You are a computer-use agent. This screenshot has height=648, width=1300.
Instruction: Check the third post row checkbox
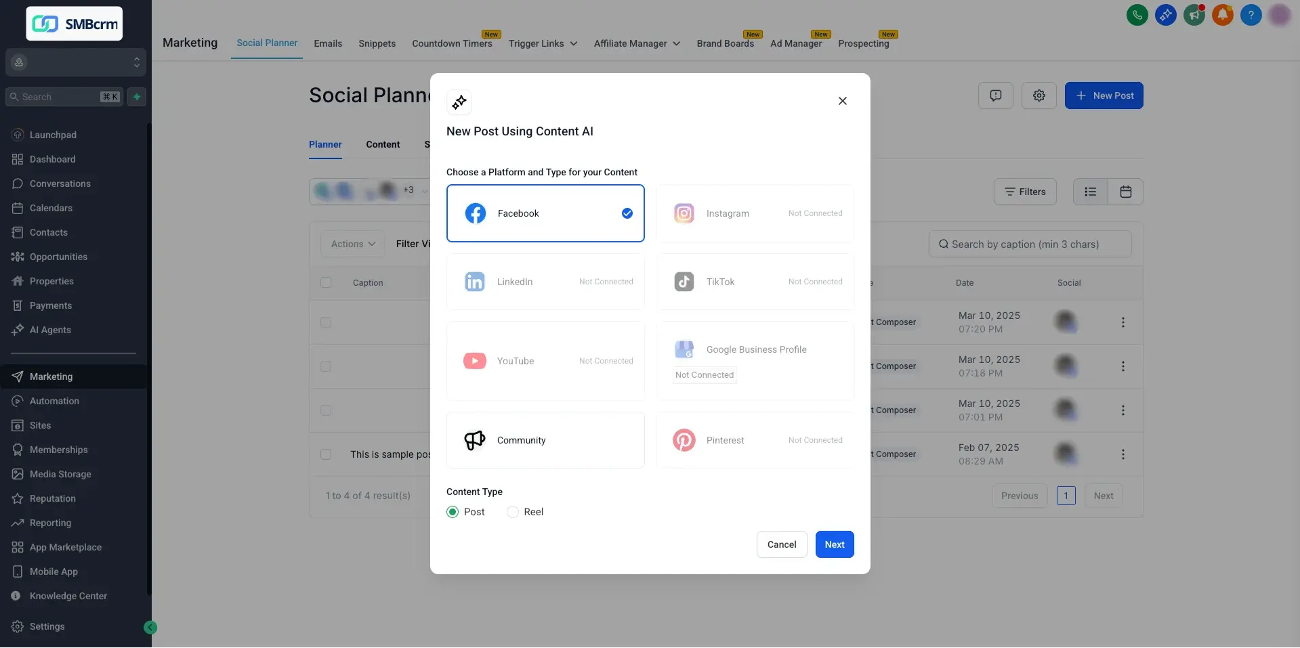326,410
